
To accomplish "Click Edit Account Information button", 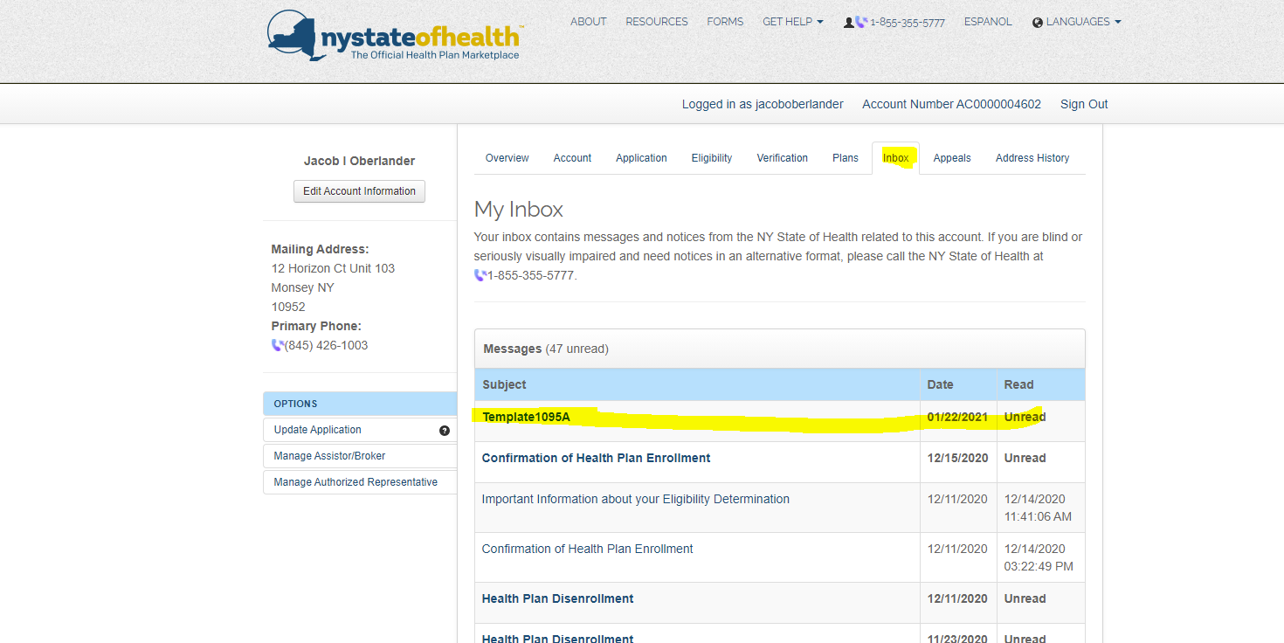I will [359, 191].
